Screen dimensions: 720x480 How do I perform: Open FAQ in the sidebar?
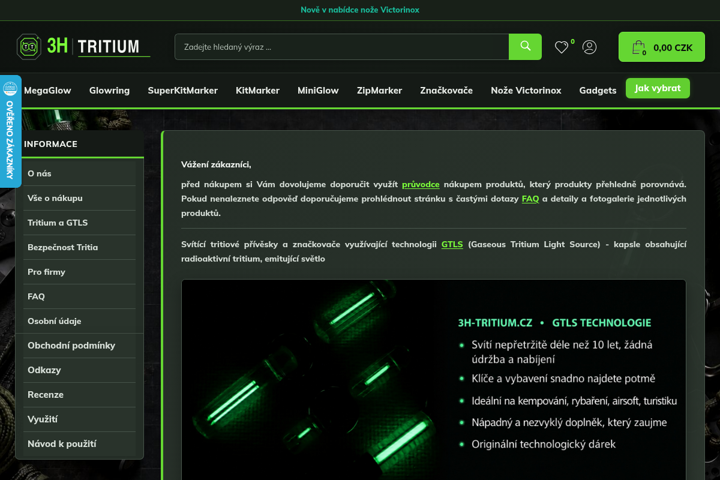click(x=80, y=296)
